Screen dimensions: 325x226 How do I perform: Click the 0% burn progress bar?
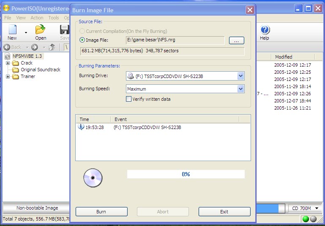tap(186, 174)
